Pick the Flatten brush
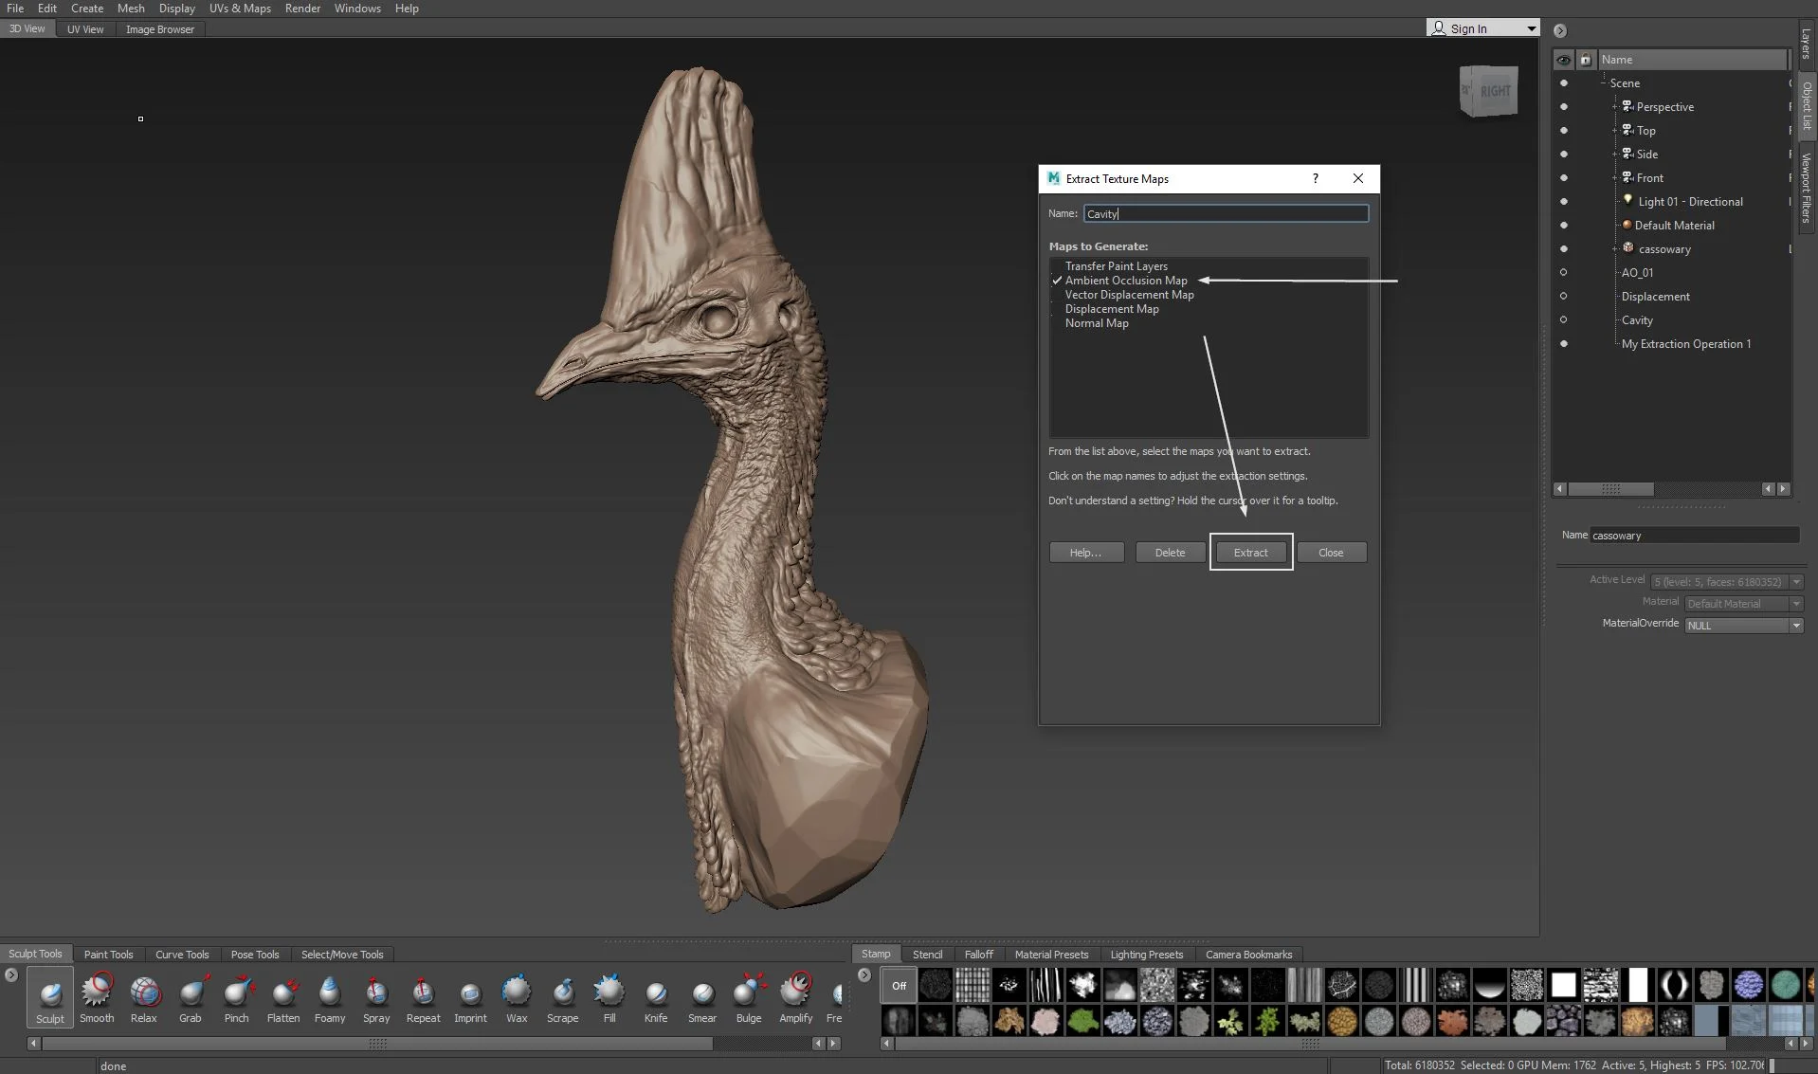Image resolution: width=1818 pixels, height=1074 pixels. [x=283, y=995]
